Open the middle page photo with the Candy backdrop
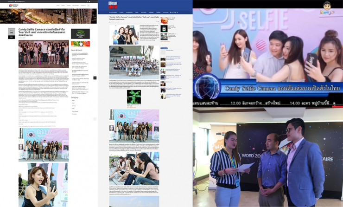343x207 pixels. (134, 126)
